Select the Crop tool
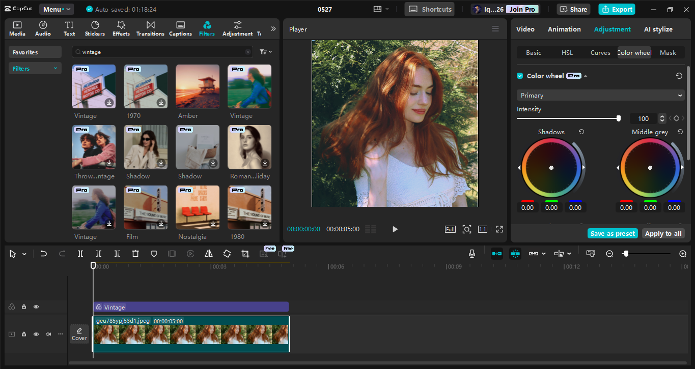Screen dimensions: 695x369 [x=245, y=253]
